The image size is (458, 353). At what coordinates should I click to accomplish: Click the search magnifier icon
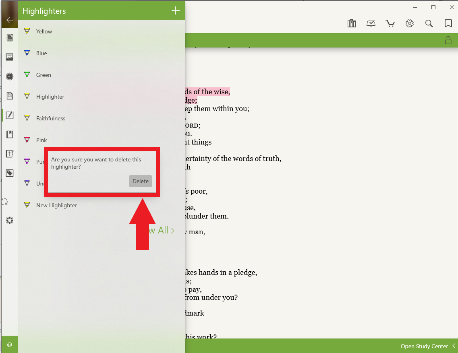[x=429, y=24]
